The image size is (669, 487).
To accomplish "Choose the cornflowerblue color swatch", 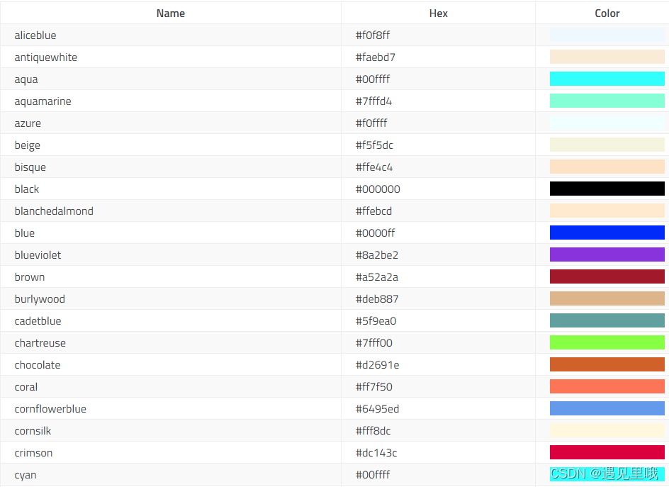I will coord(607,408).
